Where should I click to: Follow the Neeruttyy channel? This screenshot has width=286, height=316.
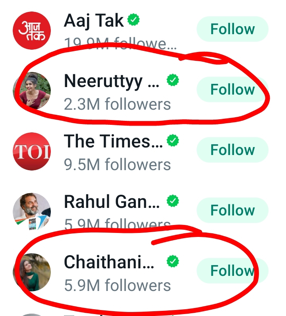pos(232,90)
